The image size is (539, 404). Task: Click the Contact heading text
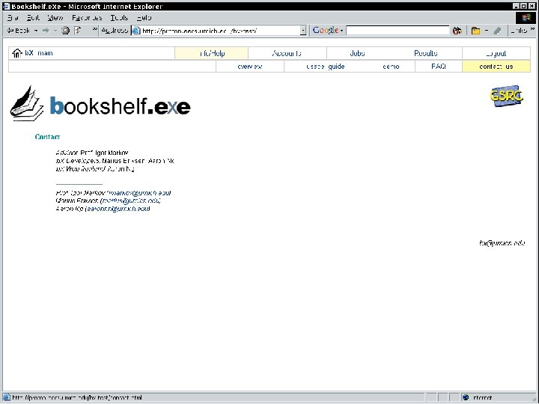[x=47, y=137]
